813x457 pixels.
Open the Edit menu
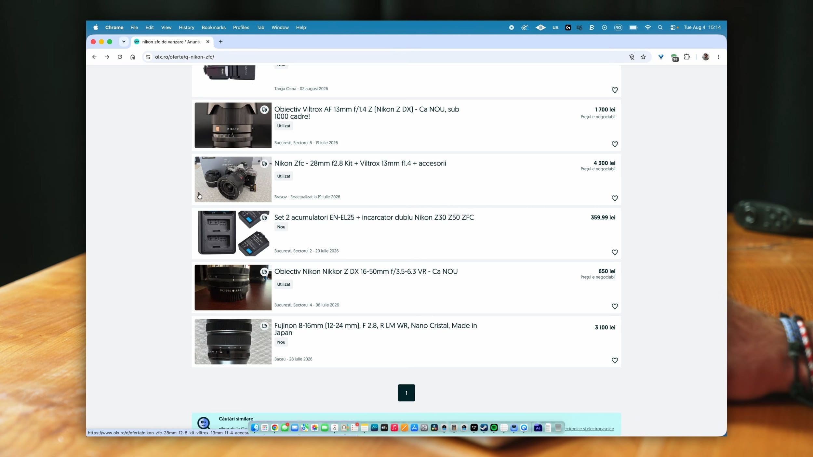coord(150,28)
